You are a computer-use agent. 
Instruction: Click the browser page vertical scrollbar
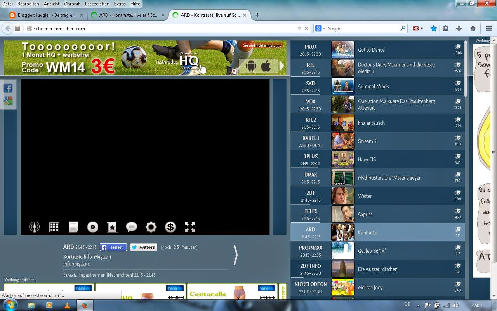pos(494,153)
